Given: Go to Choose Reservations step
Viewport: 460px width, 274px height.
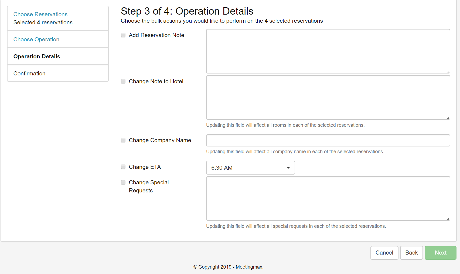Looking at the screenshot, I should coord(40,14).
